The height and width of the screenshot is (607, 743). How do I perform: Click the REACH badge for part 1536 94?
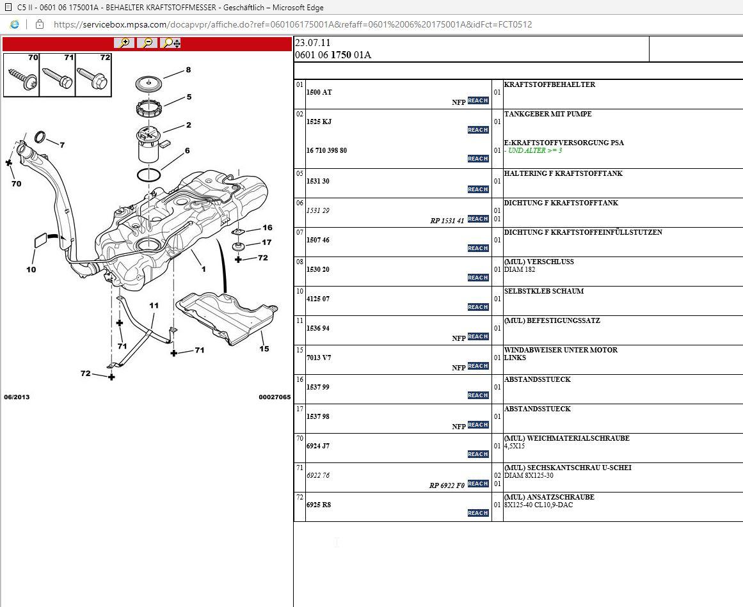(478, 336)
